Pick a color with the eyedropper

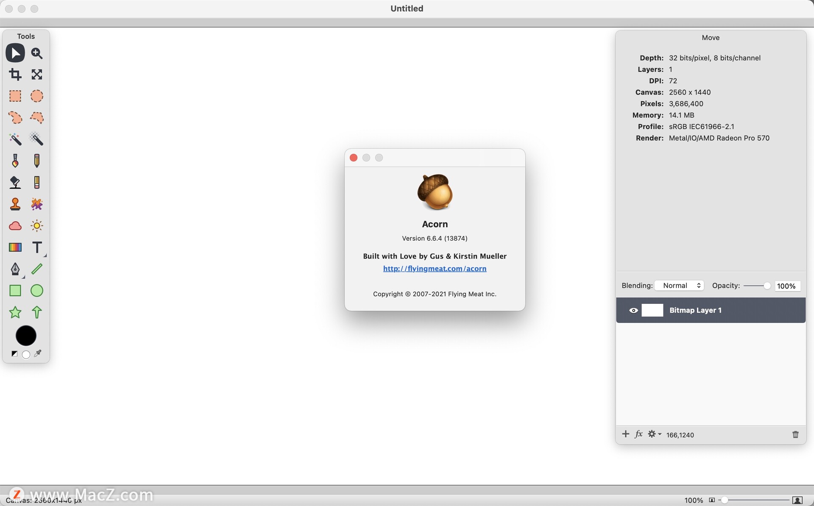(x=38, y=353)
